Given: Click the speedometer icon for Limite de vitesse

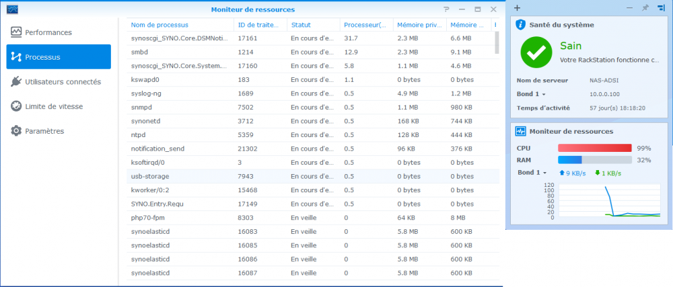Looking at the screenshot, I should (16, 106).
